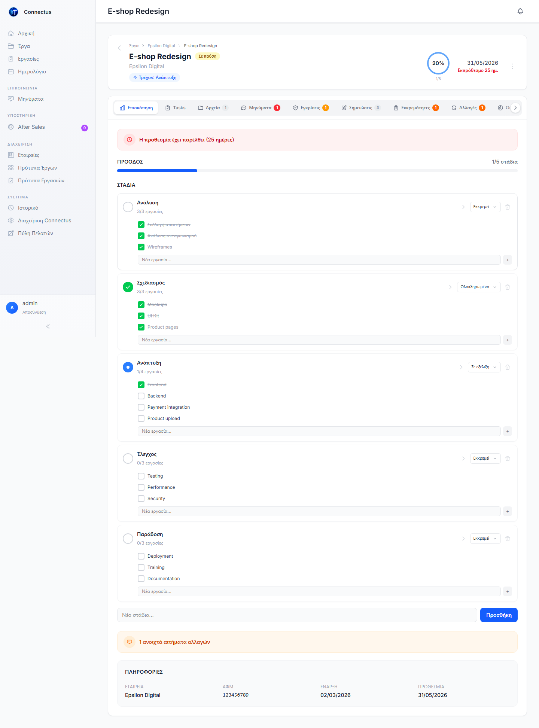Viewport: 539px width, 728px height.
Task: Click the blue progress bar
Action: click(157, 171)
